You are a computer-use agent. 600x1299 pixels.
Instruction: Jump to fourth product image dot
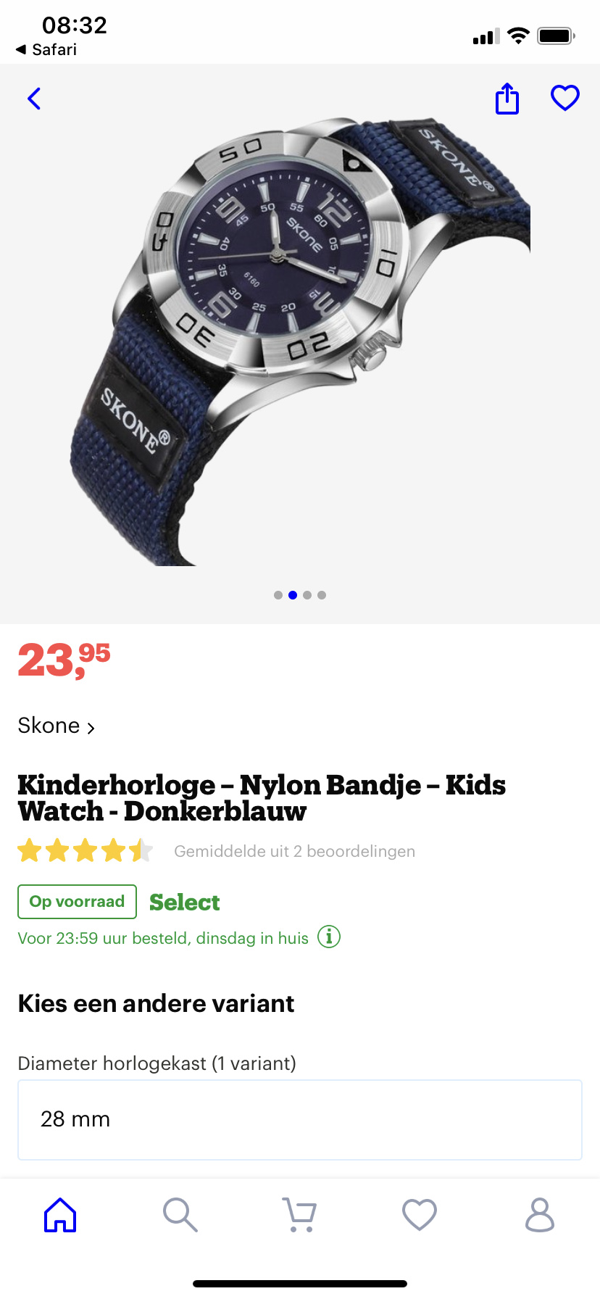coord(322,595)
